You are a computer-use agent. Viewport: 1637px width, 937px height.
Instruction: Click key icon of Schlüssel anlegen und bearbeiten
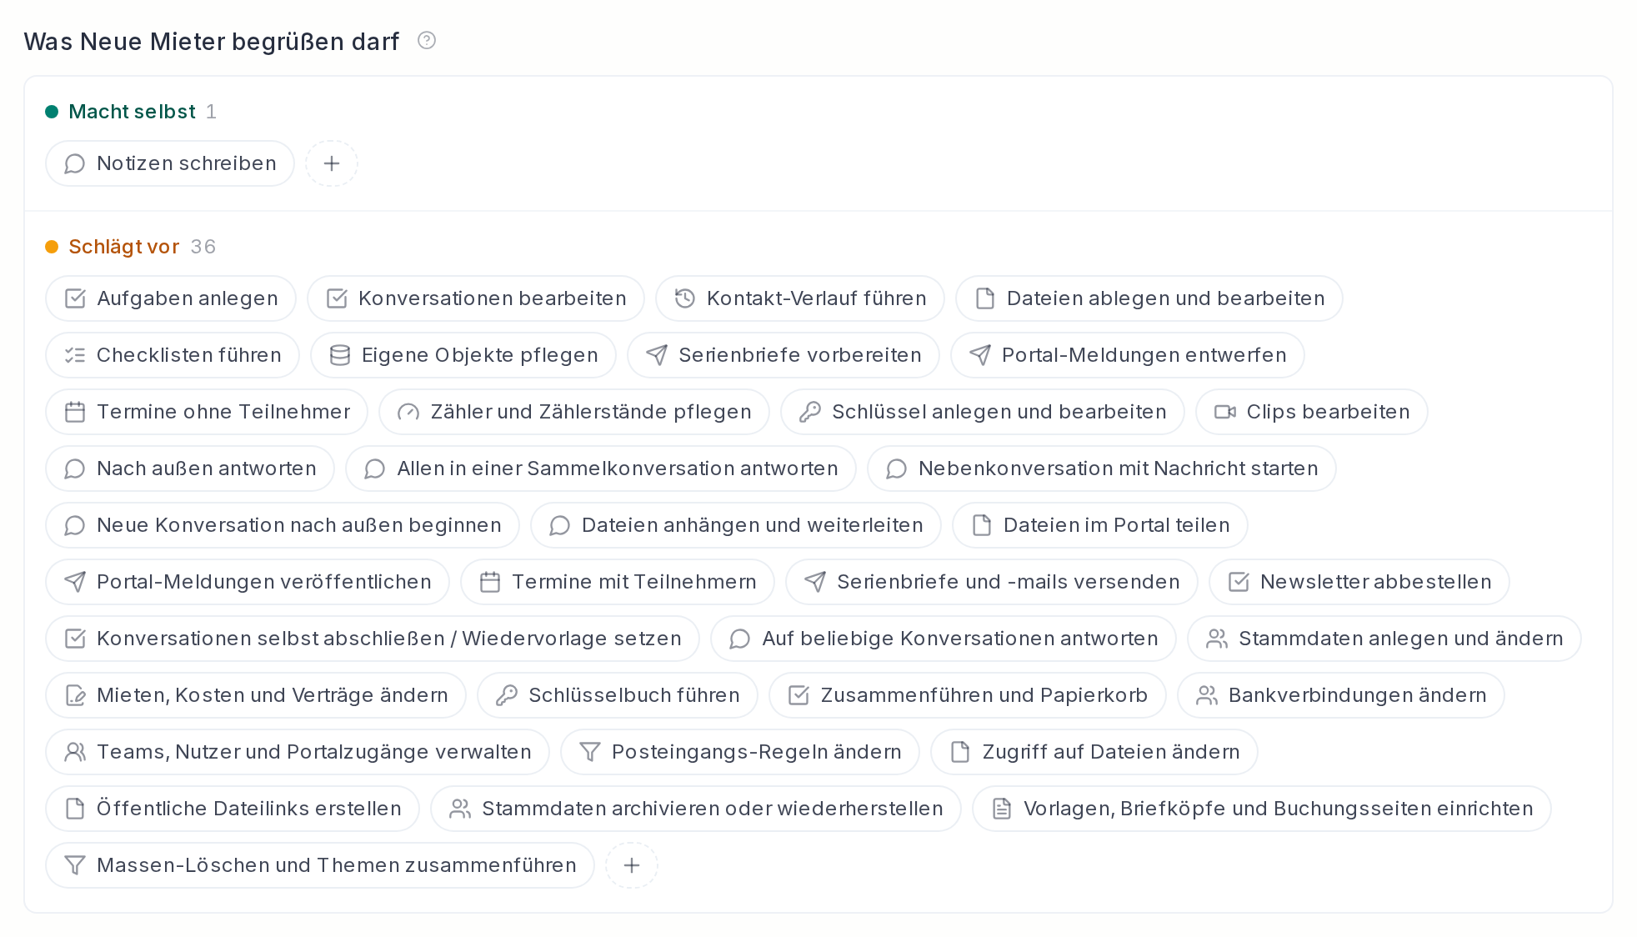(x=810, y=412)
